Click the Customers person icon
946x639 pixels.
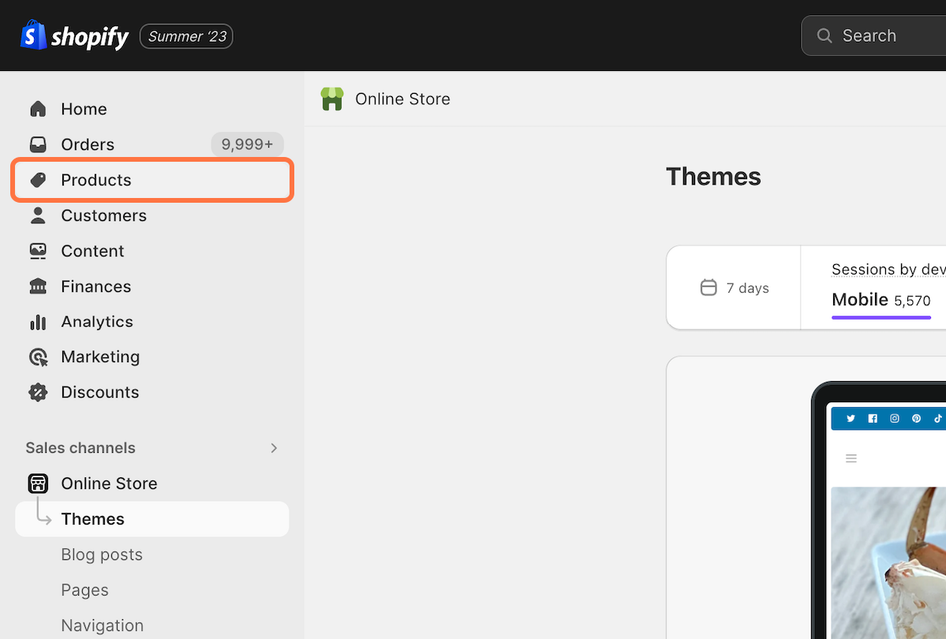click(38, 215)
